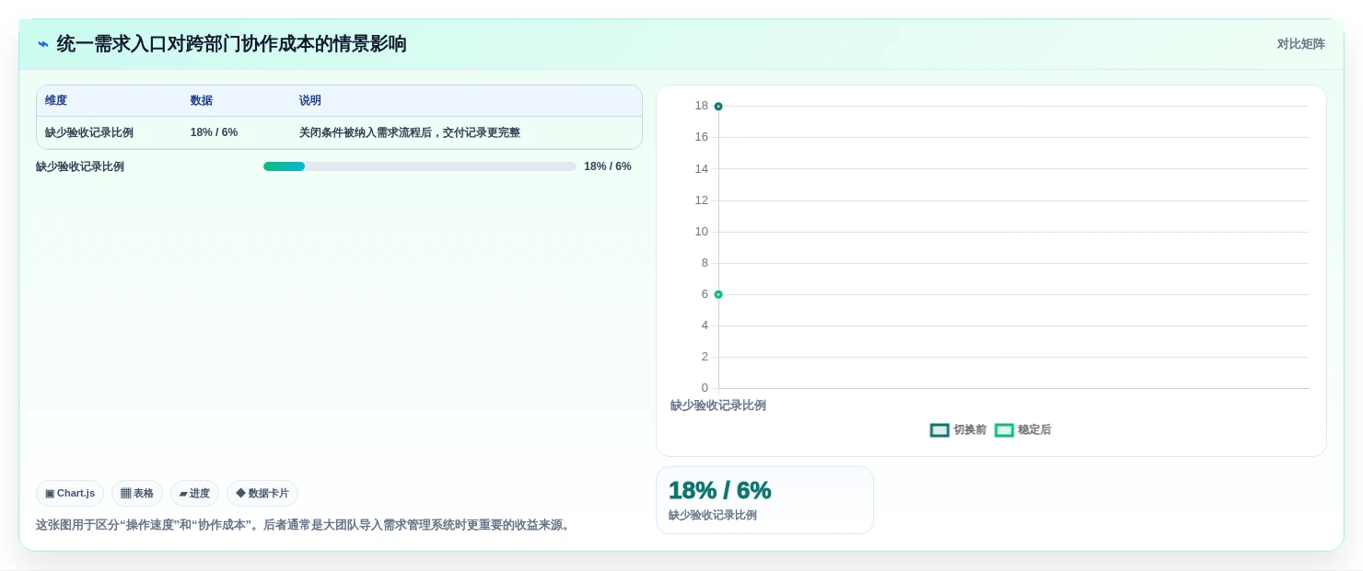The height and width of the screenshot is (571, 1363).
Task: Click the data card caption 缺少验收记录比例
Action: coord(713,516)
